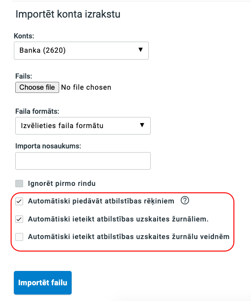Click the 'Ignorēt pirmo rindu' label text
Viewport: 251px width, 301px height.
(x=61, y=184)
